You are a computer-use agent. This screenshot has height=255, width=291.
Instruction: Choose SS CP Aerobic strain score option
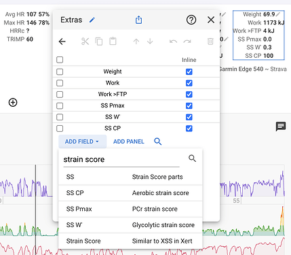[x=130, y=193]
